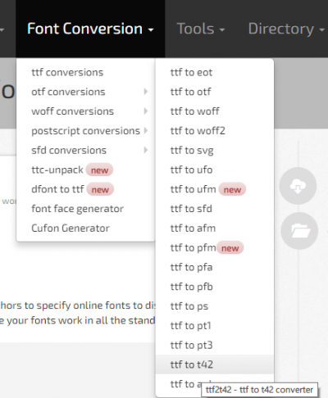Expand the otf conversions submenu
328x398 pixels.
(x=86, y=92)
